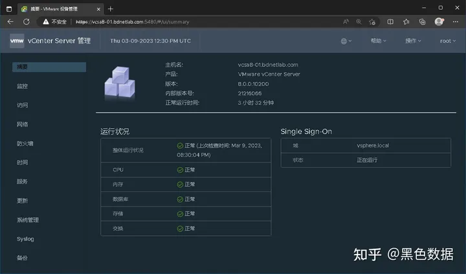Click the zoom magnifier icon in address bar

tap(359, 22)
